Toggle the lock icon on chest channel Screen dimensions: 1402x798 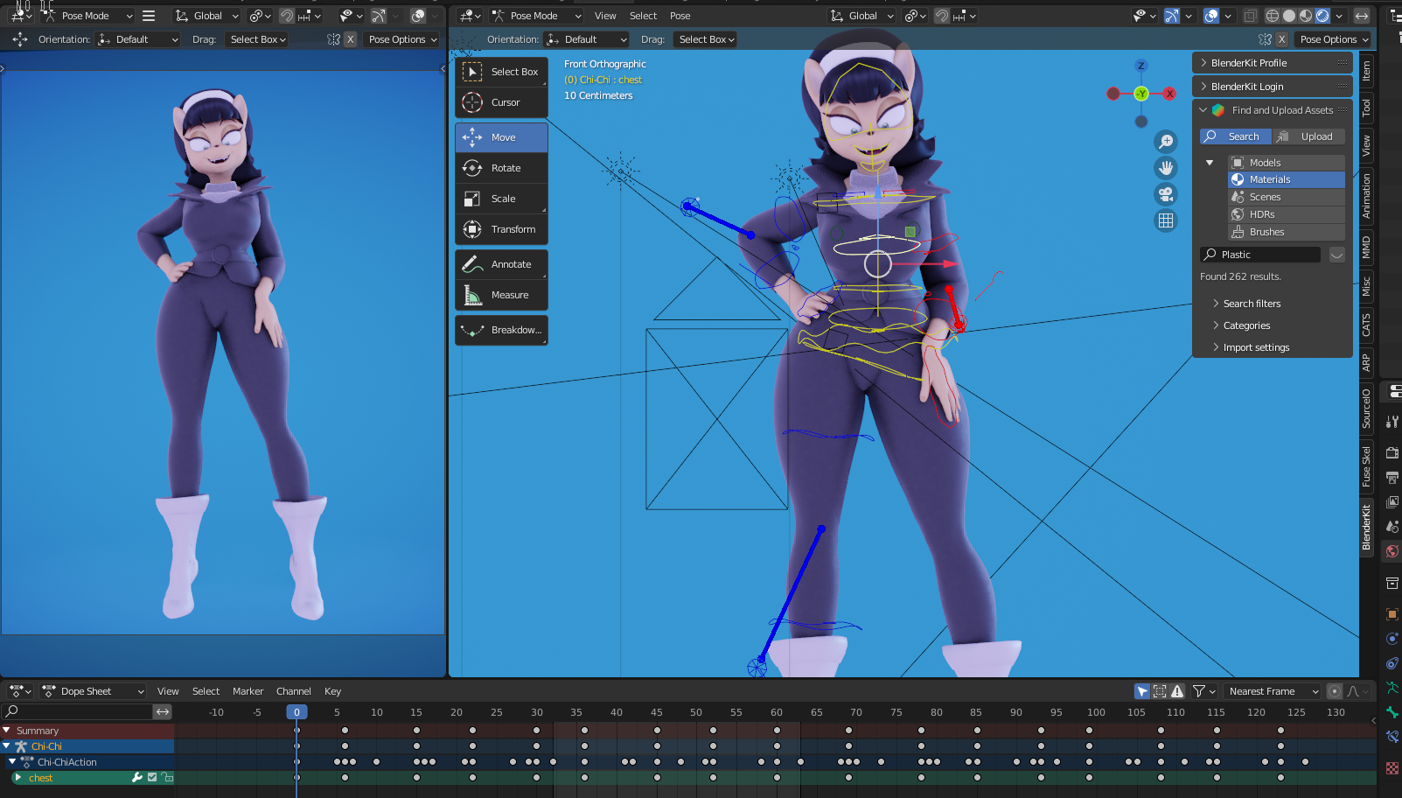click(167, 778)
